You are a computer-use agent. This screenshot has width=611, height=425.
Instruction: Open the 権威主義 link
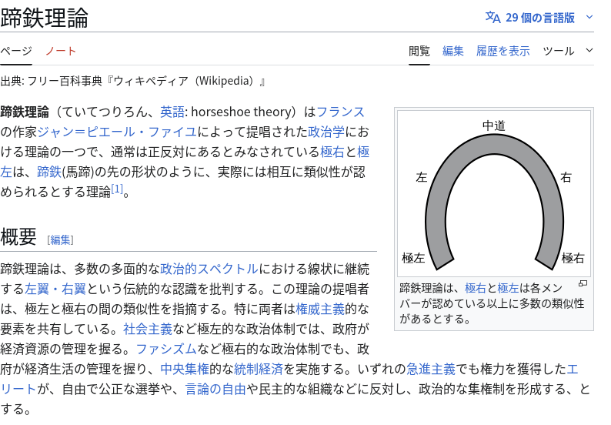tap(320, 309)
